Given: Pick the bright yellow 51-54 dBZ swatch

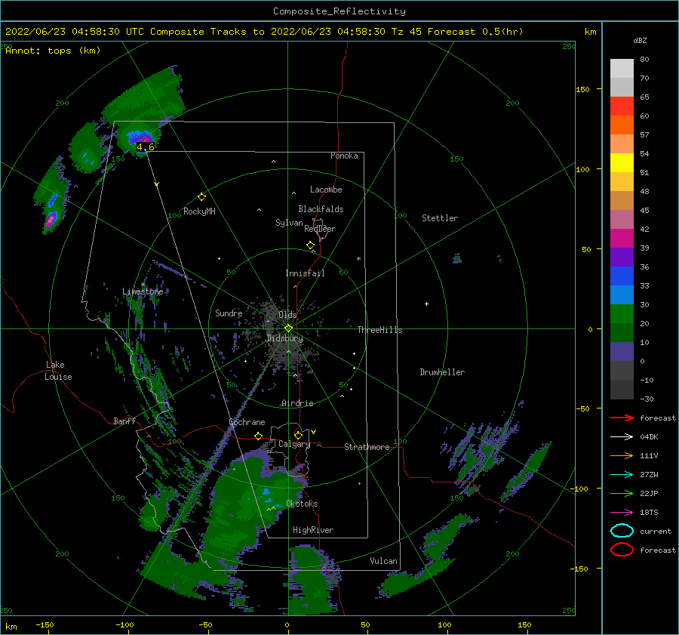Looking at the screenshot, I should point(622,163).
